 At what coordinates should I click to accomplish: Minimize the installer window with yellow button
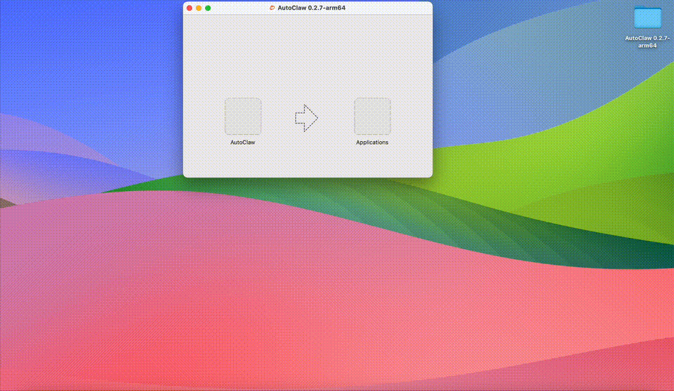click(199, 8)
